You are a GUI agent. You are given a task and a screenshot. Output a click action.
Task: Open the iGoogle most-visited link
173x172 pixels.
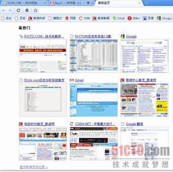coord(131,37)
